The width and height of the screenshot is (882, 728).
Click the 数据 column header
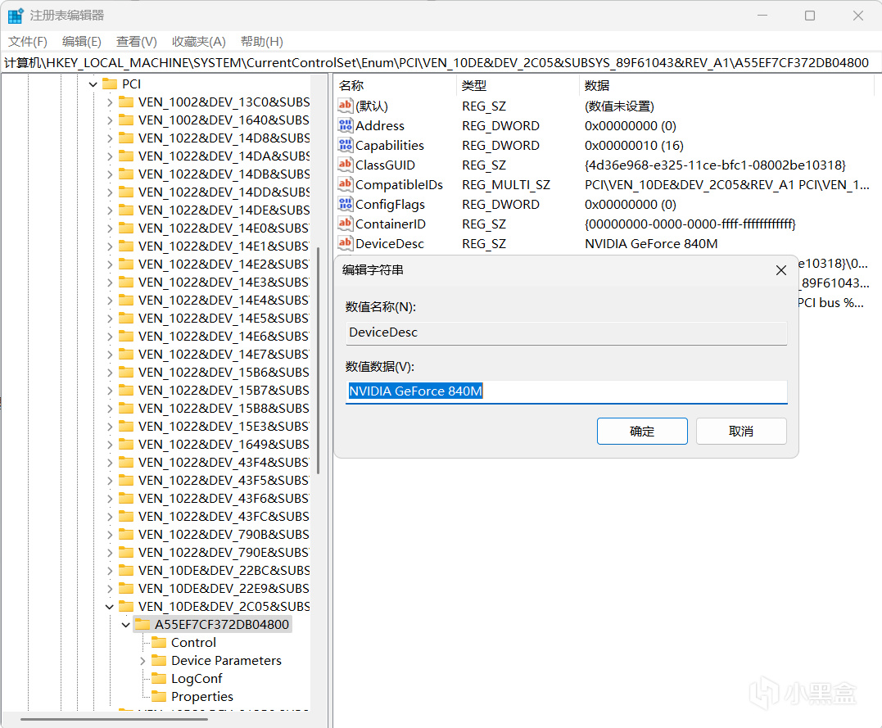pyautogui.click(x=726, y=85)
